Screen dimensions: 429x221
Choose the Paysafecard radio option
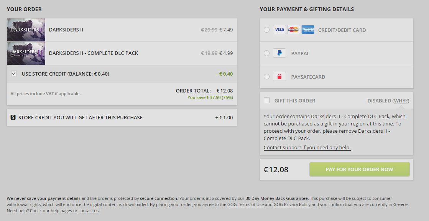[x=266, y=77]
